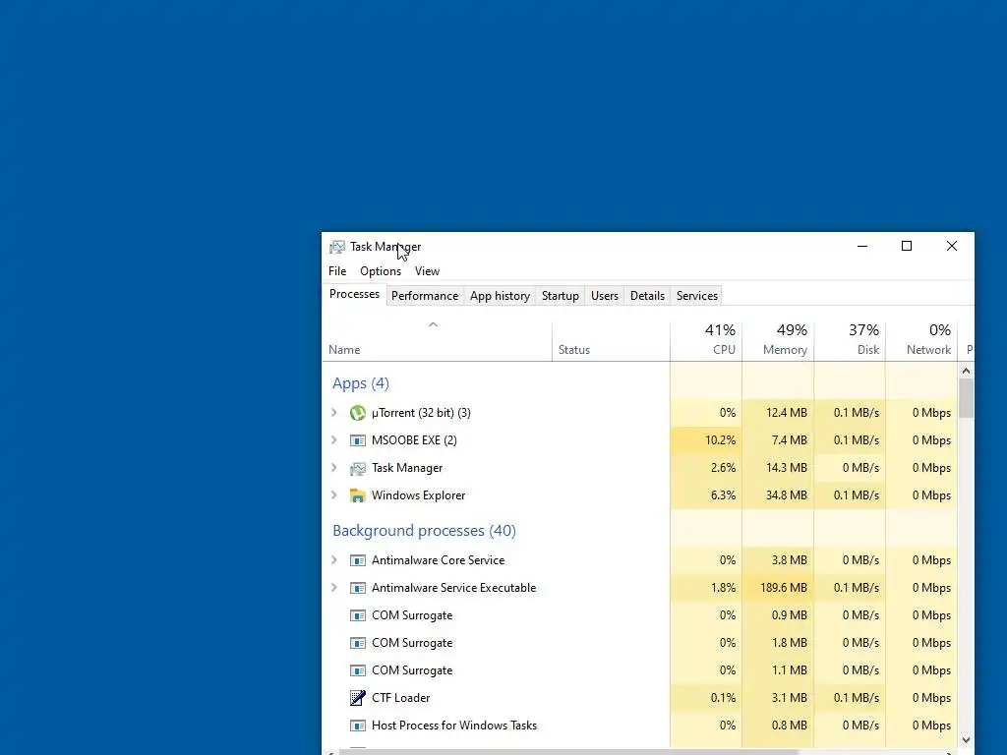Sort processes by the Disk column

850,339
